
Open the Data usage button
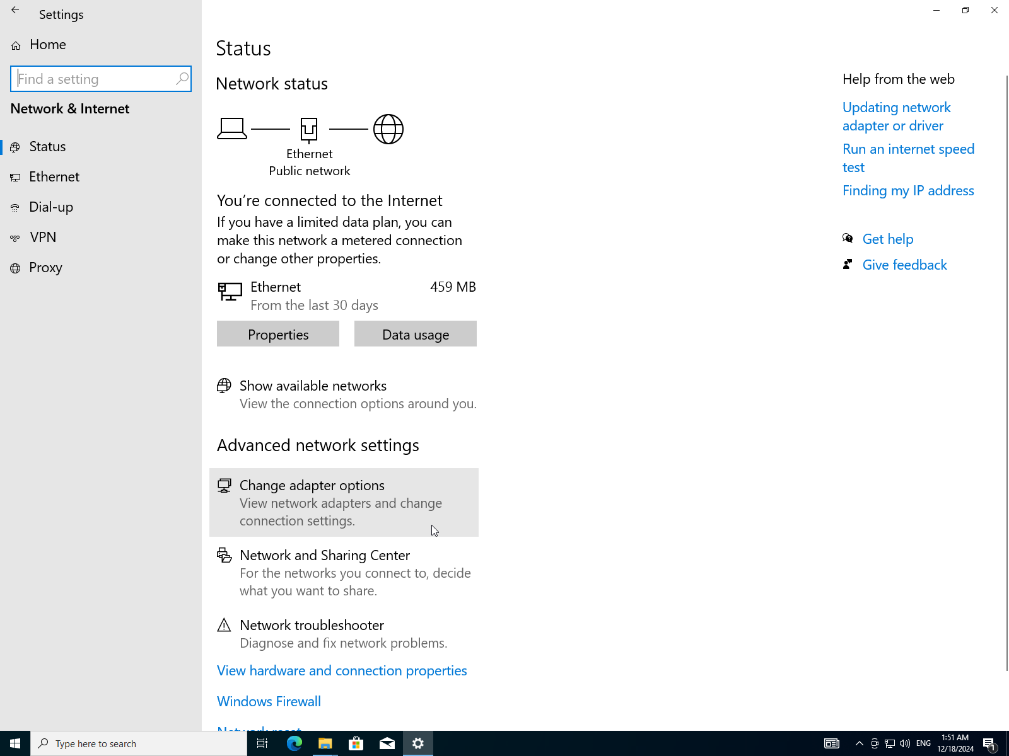(x=415, y=335)
